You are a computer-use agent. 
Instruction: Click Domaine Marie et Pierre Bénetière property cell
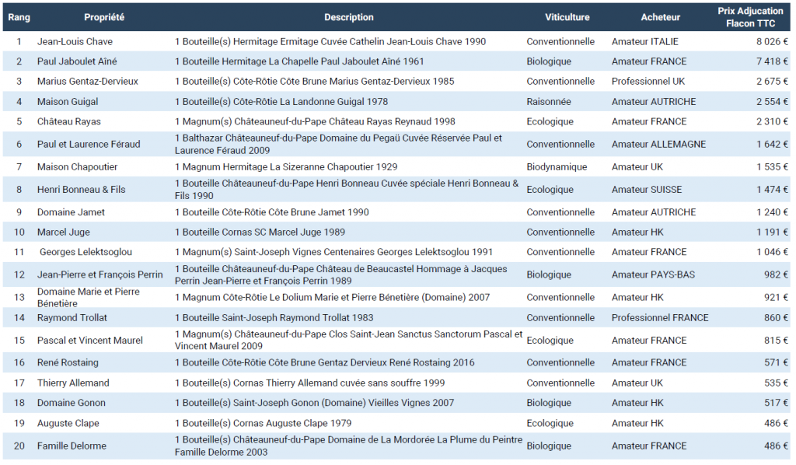pyautogui.click(x=89, y=298)
